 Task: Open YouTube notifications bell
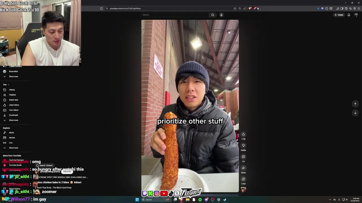click(349, 15)
